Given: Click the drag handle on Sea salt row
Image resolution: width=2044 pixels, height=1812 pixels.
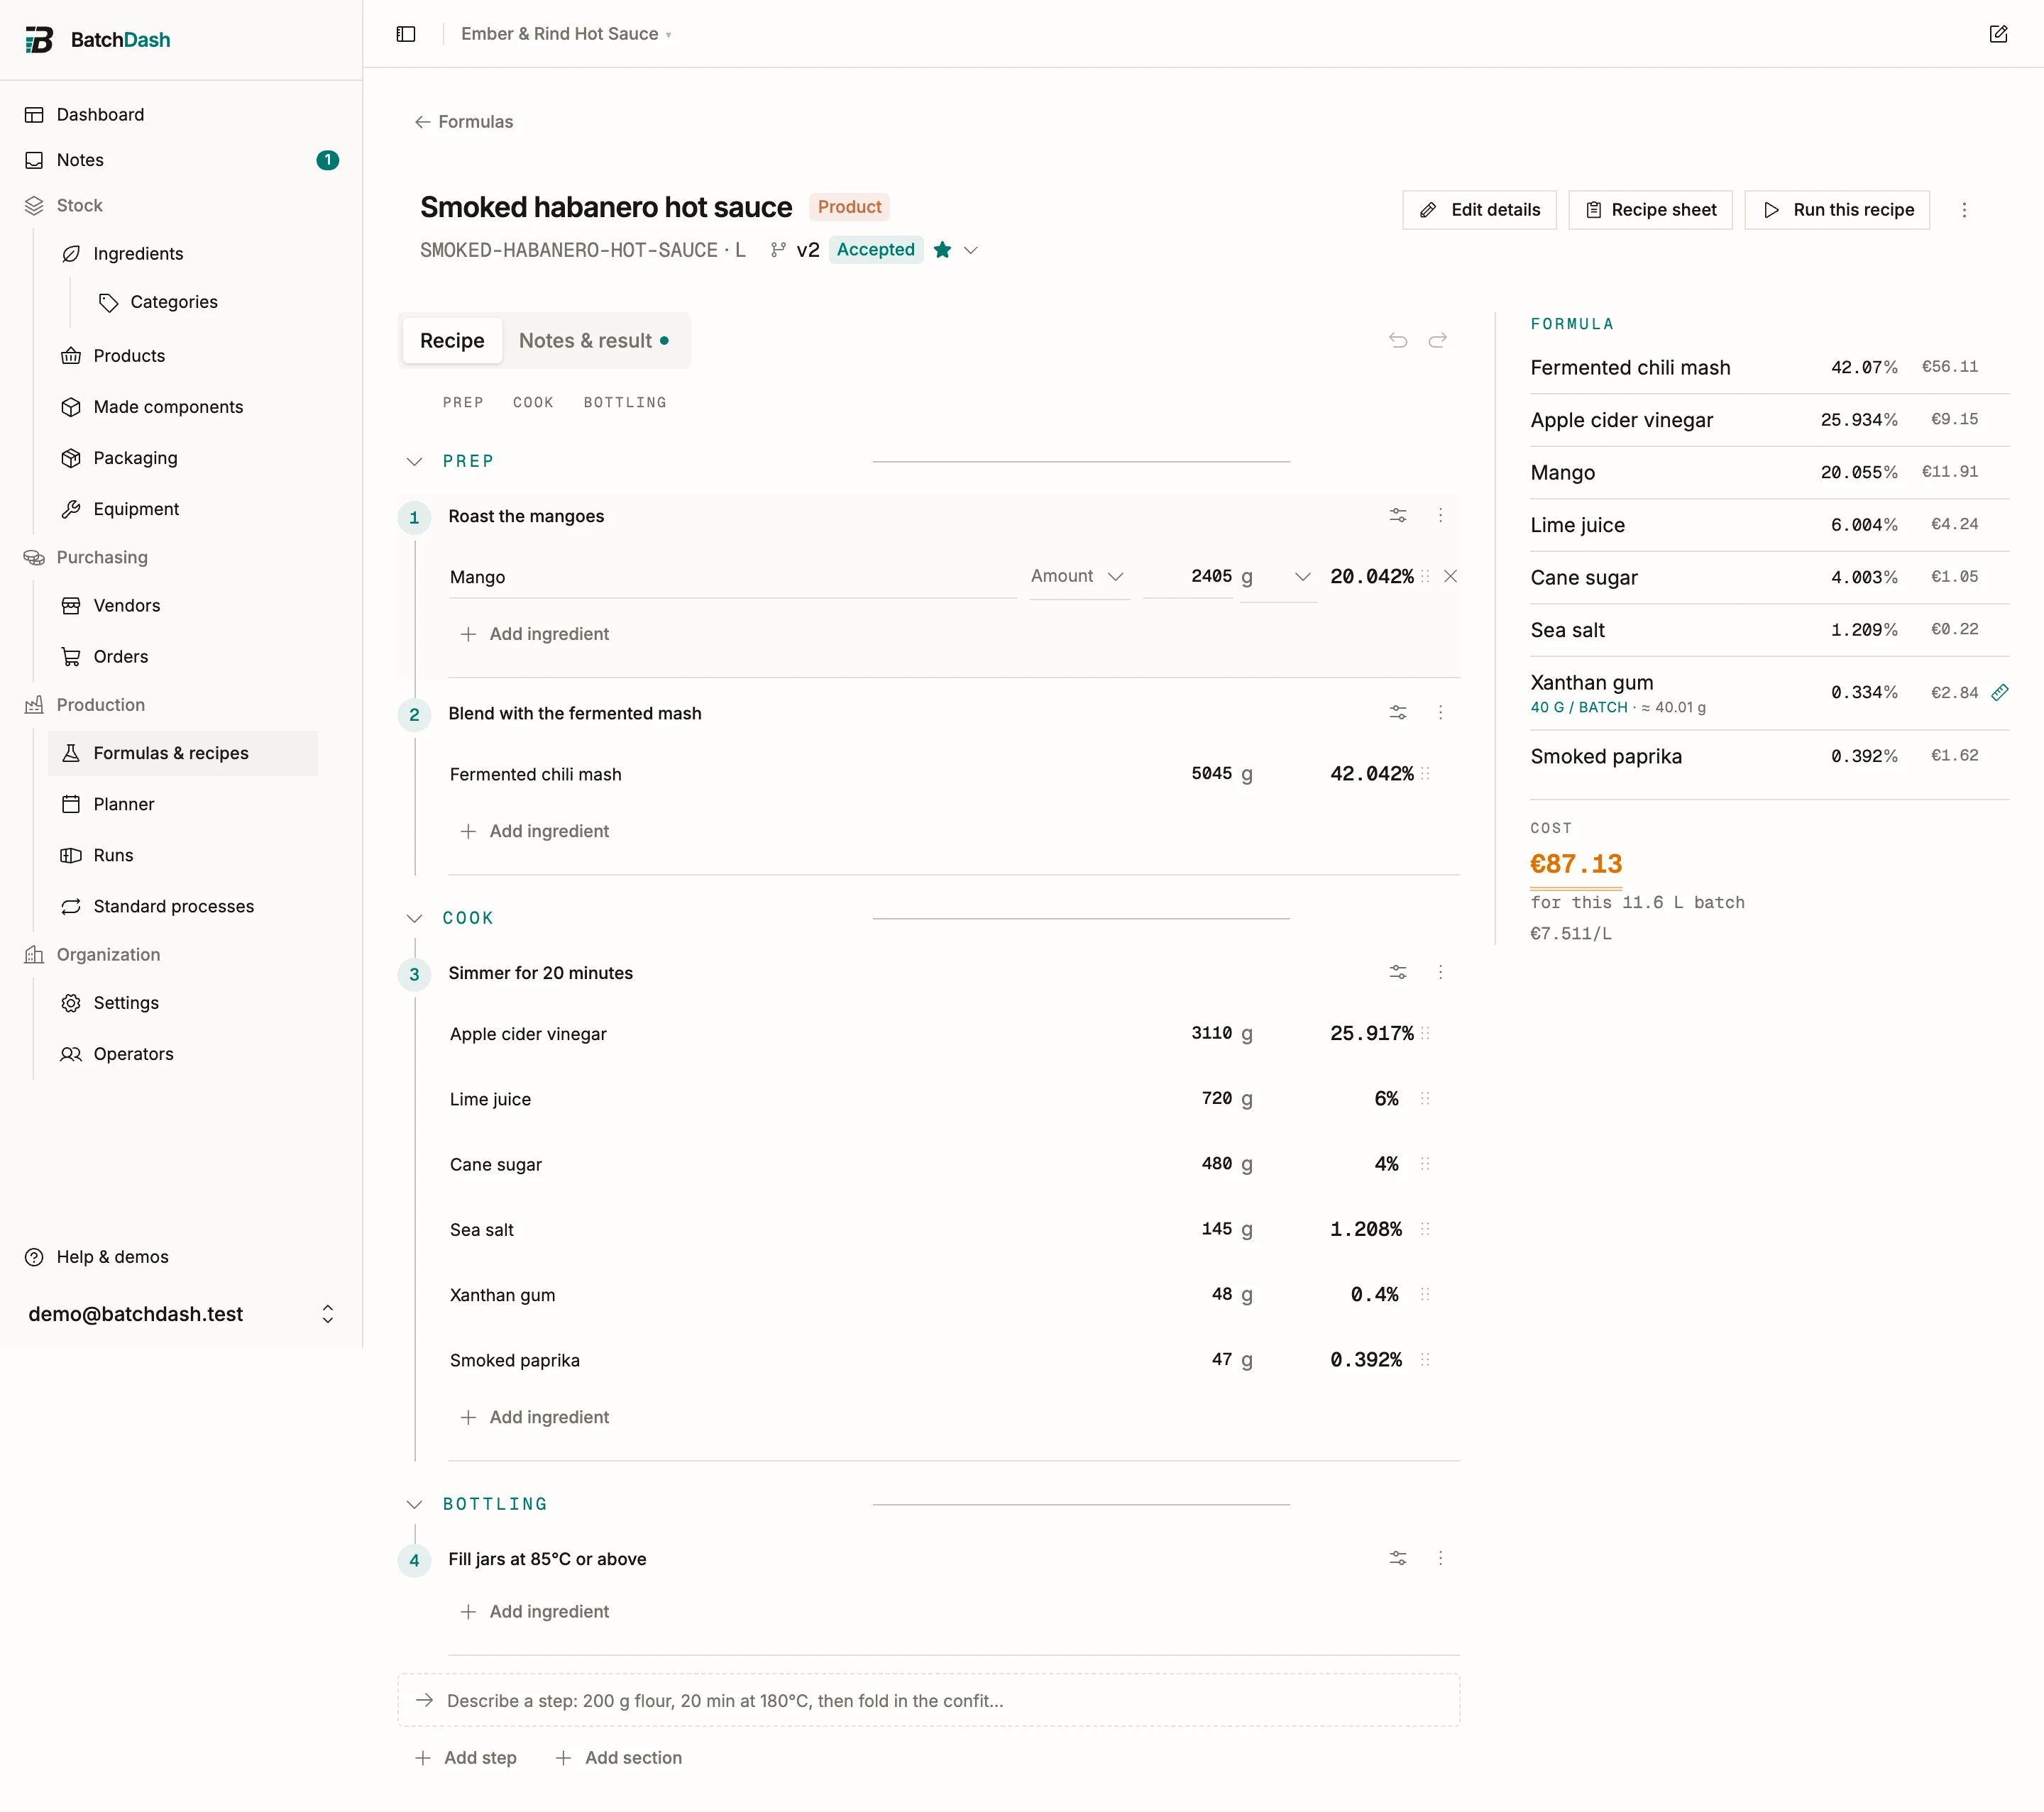Looking at the screenshot, I should [x=1425, y=1230].
